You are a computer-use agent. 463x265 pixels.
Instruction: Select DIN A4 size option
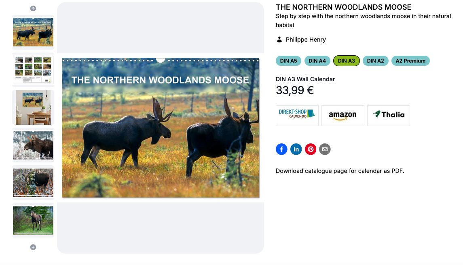tap(317, 61)
